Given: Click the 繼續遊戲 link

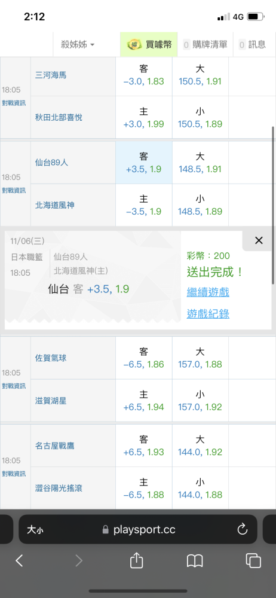Looking at the screenshot, I should [x=208, y=292].
